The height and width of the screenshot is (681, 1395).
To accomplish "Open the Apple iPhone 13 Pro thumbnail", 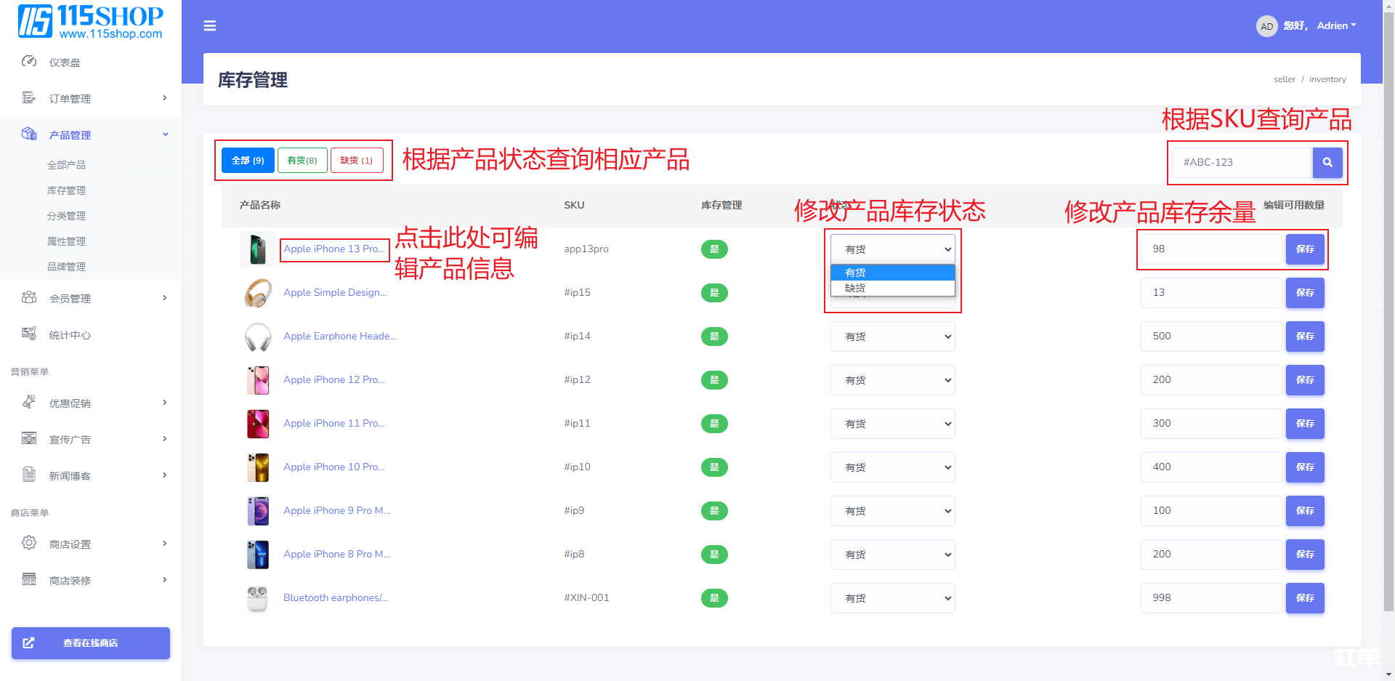I will (258, 249).
